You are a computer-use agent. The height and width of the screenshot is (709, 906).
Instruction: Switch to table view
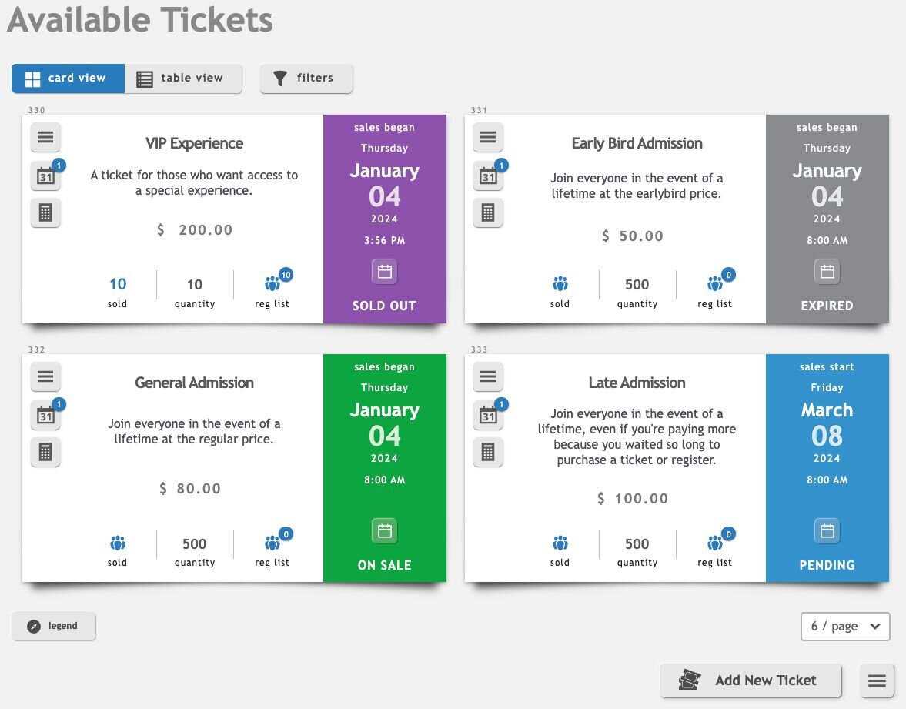point(183,79)
